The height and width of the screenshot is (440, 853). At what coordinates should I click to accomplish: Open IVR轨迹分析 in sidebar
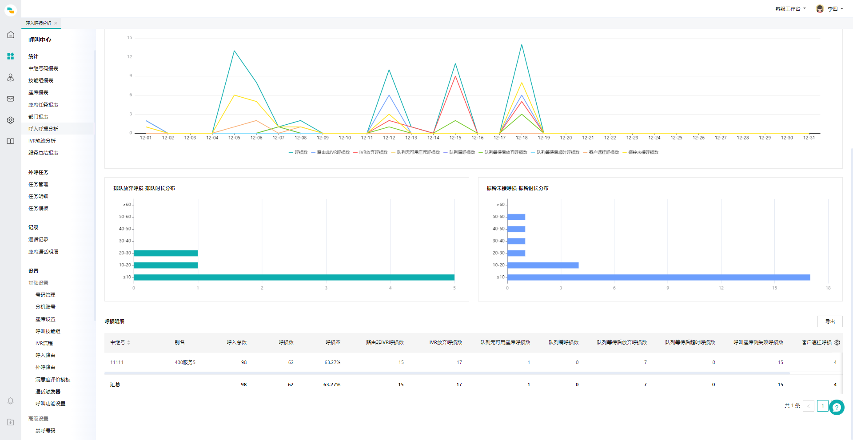coord(42,141)
